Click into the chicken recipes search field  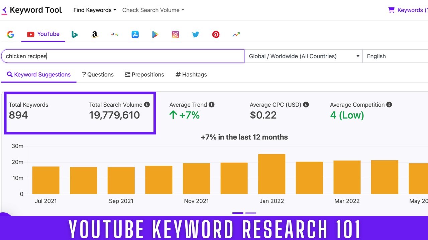pos(123,56)
